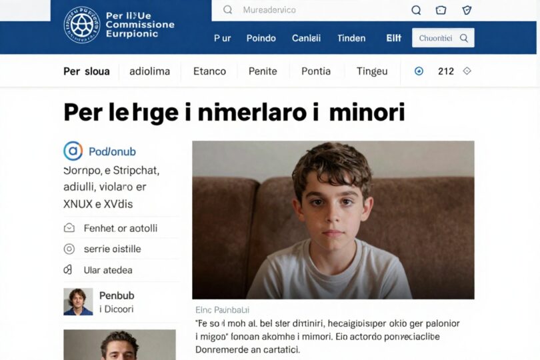Open the folder icon next to shield
The width and height of the screenshot is (540, 360).
(x=441, y=10)
